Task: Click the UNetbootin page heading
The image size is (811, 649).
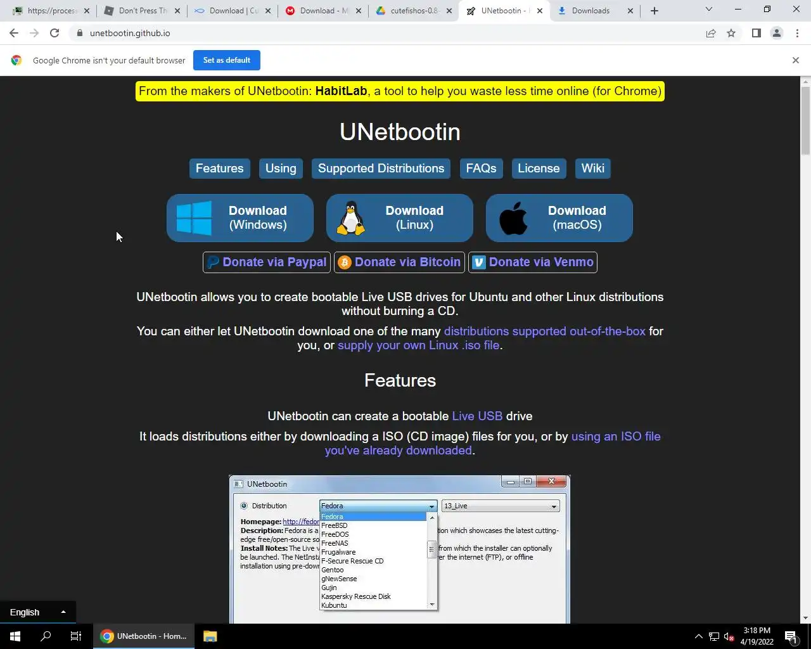Action: pos(400,132)
